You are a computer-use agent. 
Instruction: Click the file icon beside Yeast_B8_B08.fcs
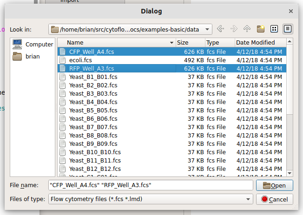click(62, 136)
